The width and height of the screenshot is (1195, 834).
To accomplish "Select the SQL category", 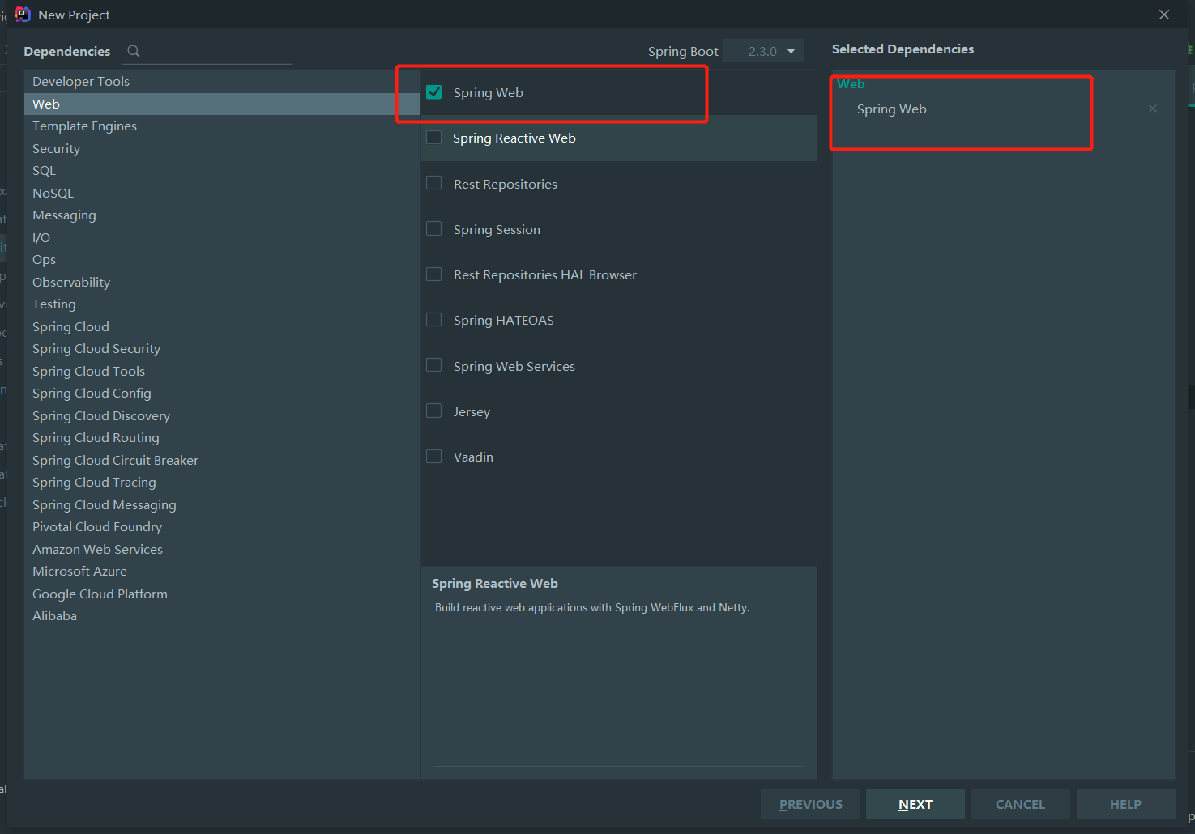I will point(222,170).
